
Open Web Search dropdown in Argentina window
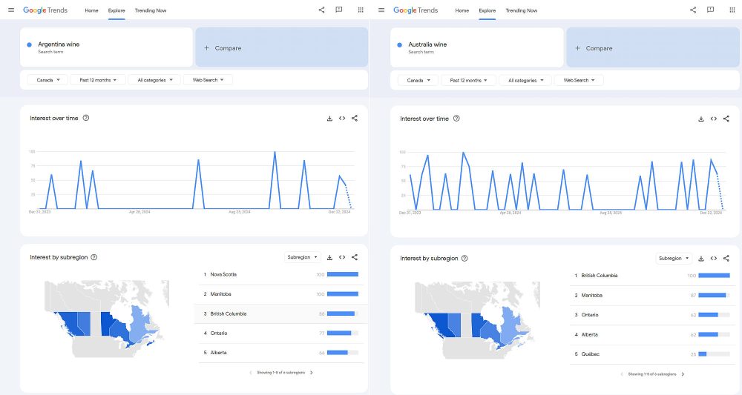click(x=208, y=80)
